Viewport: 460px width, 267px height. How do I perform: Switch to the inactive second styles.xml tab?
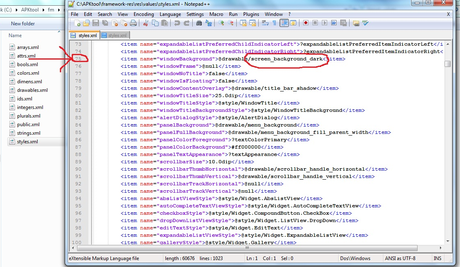115,35
